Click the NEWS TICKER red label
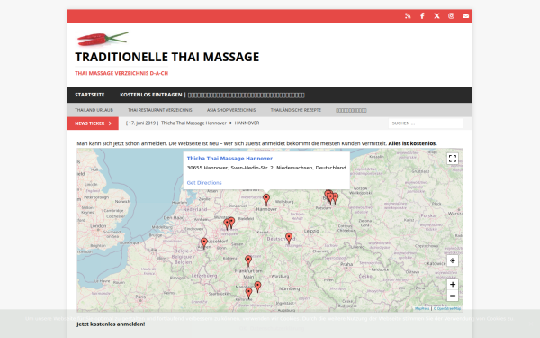The height and width of the screenshot is (338, 540). pyautogui.click(x=93, y=123)
